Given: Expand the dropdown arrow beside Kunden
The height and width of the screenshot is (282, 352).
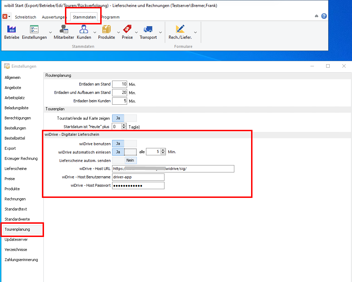Looking at the screenshot, I should [x=95, y=32].
